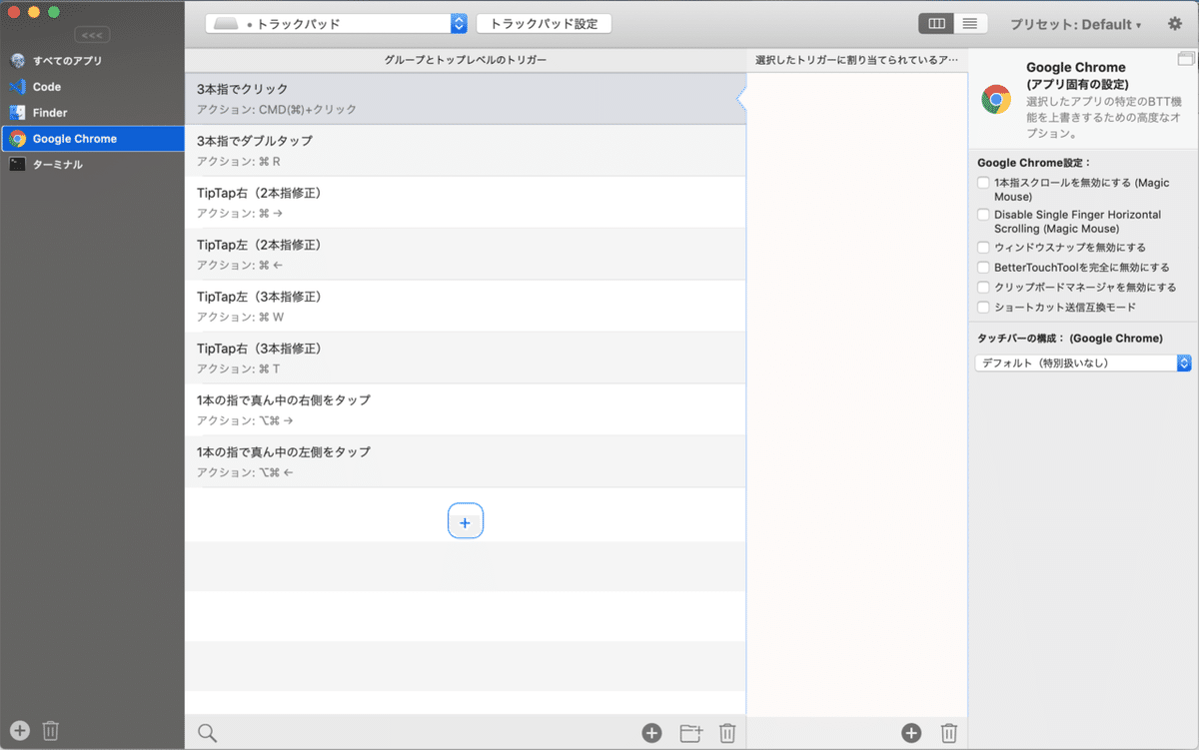Open トラックパッド設定
This screenshot has width=1199, height=750.
(544, 22)
